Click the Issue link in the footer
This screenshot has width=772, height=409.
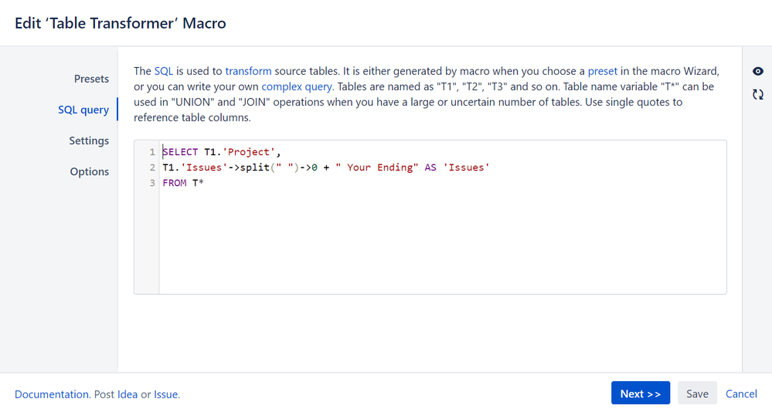[165, 394]
